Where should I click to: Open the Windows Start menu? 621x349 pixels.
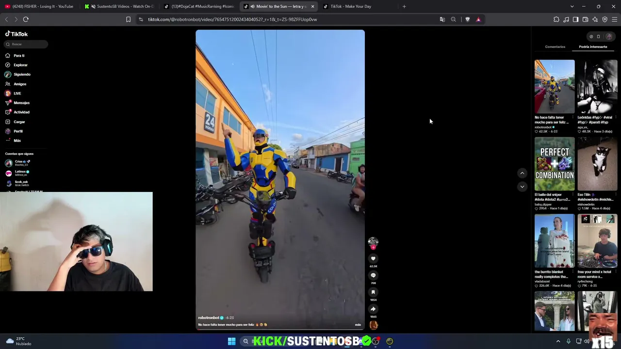[231, 341]
